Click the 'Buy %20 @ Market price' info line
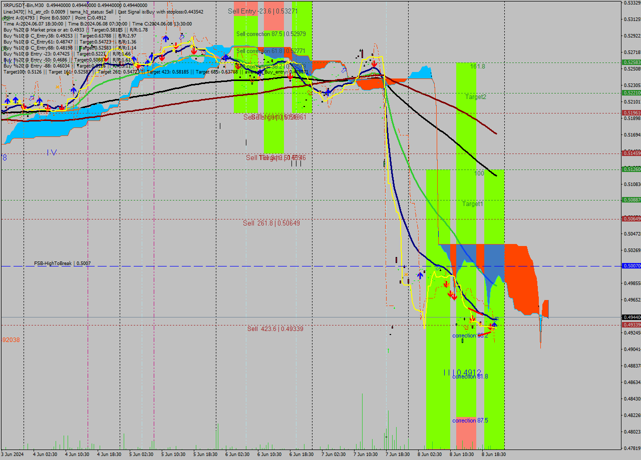This screenshot has height=460, width=641. (76, 29)
